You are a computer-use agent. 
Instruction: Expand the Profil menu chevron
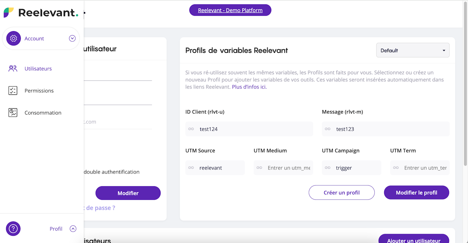pos(73,229)
